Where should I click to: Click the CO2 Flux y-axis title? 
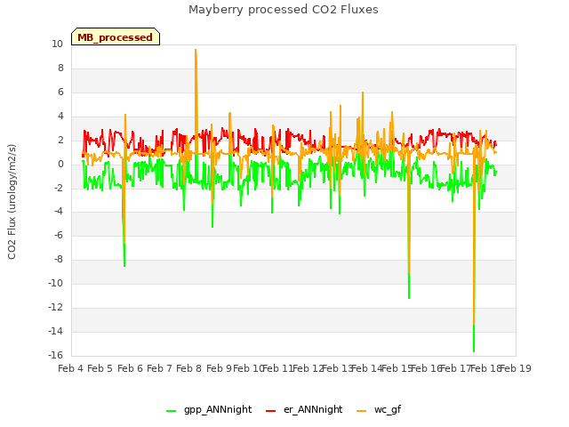(x=12, y=202)
